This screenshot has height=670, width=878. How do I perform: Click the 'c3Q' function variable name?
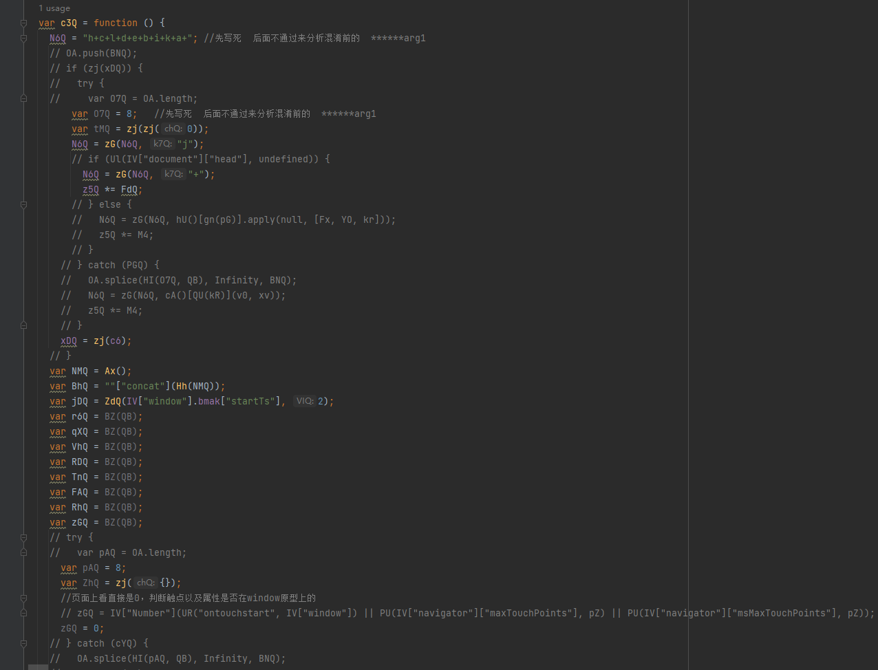pyautogui.click(x=69, y=23)
